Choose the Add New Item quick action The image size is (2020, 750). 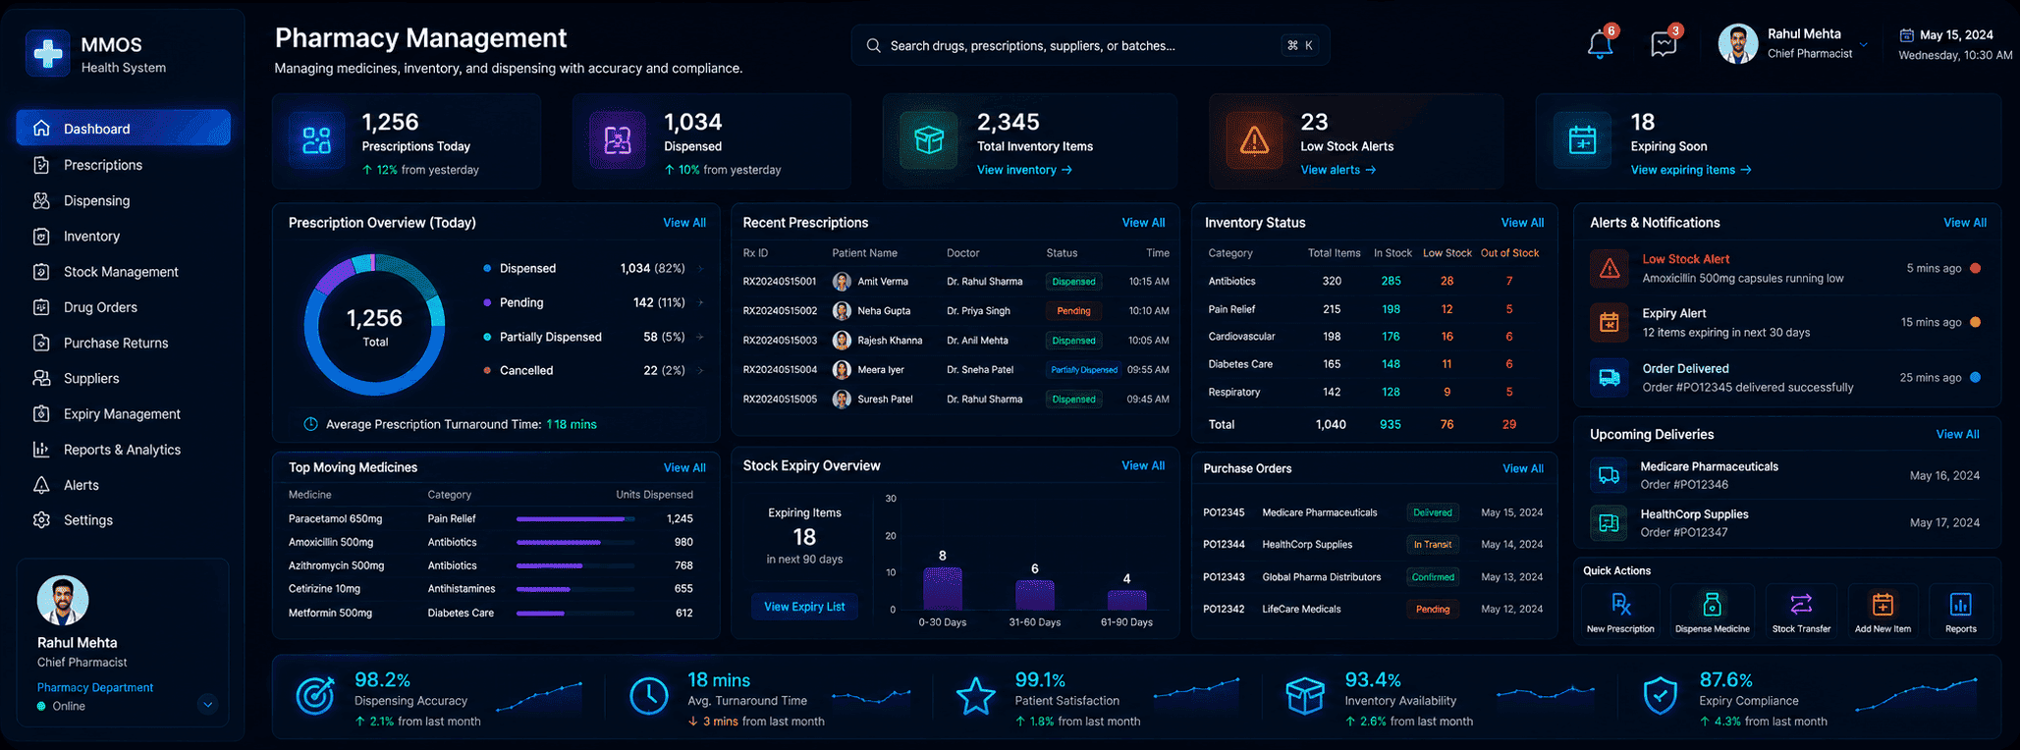[1883, 612]
